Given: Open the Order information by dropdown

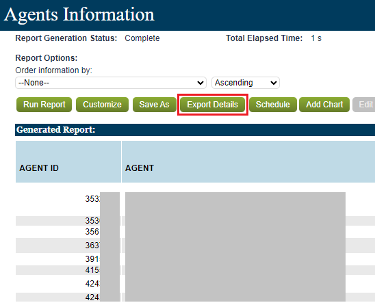Looking at the screenshot, I should [111, 83].
